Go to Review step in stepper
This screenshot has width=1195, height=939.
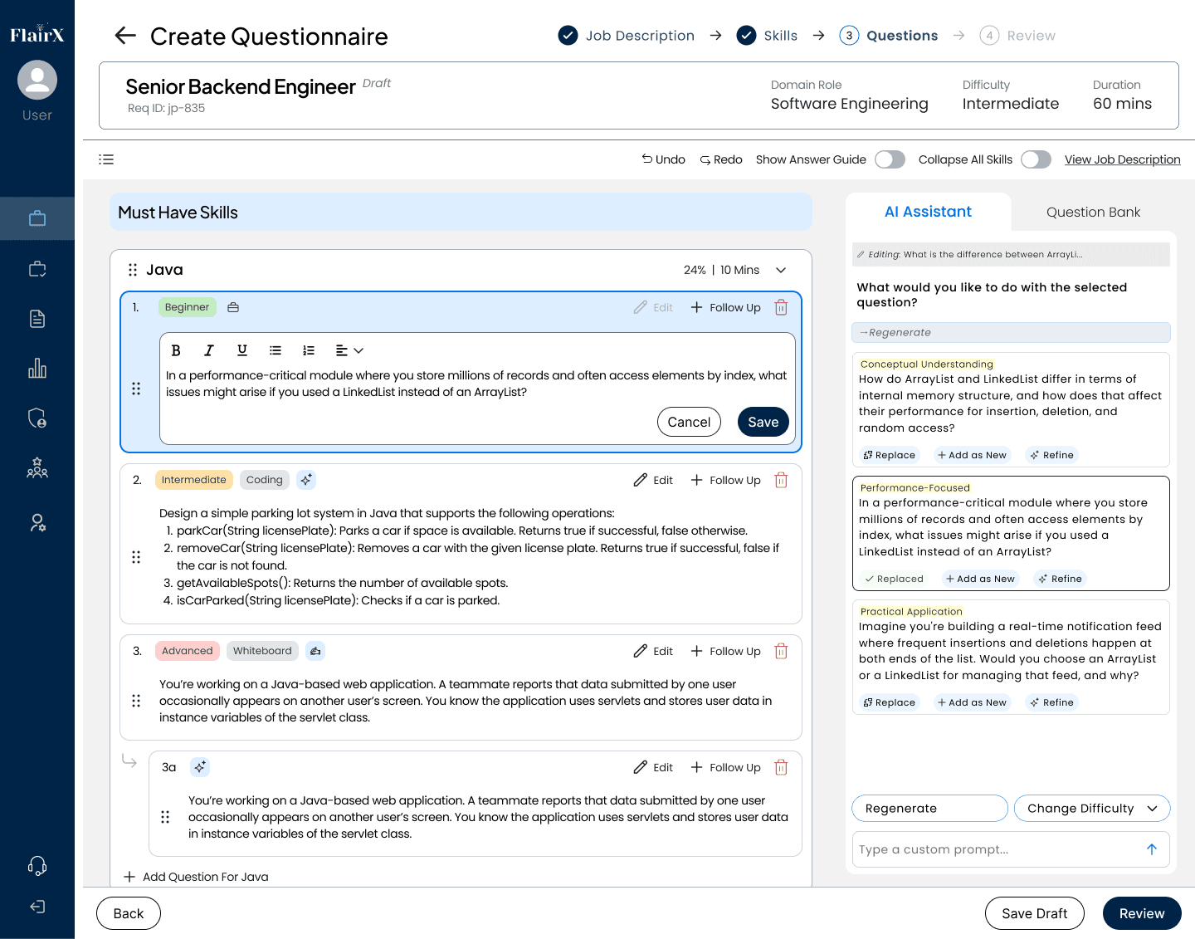(1017, 36)
